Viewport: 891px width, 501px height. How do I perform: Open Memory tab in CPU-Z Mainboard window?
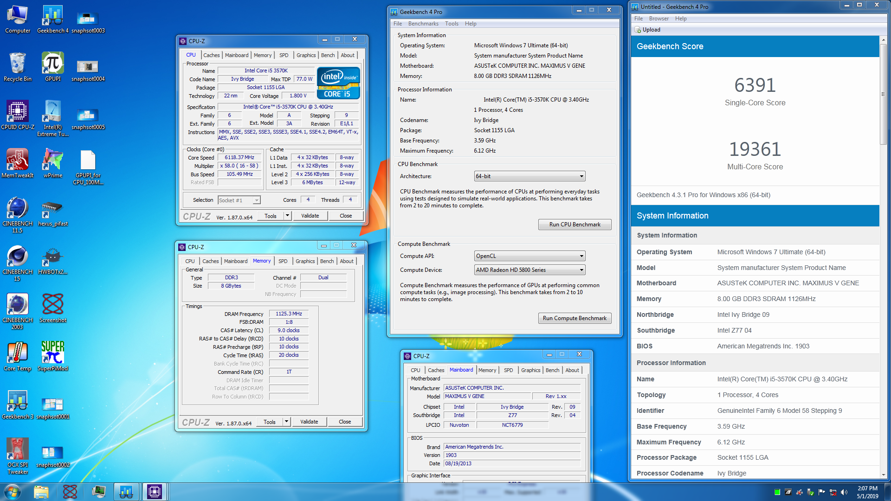tap(487, 370)
